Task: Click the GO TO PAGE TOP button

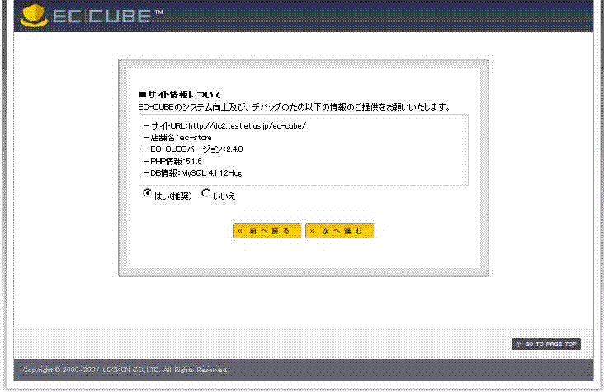Action: pos(546,344)
